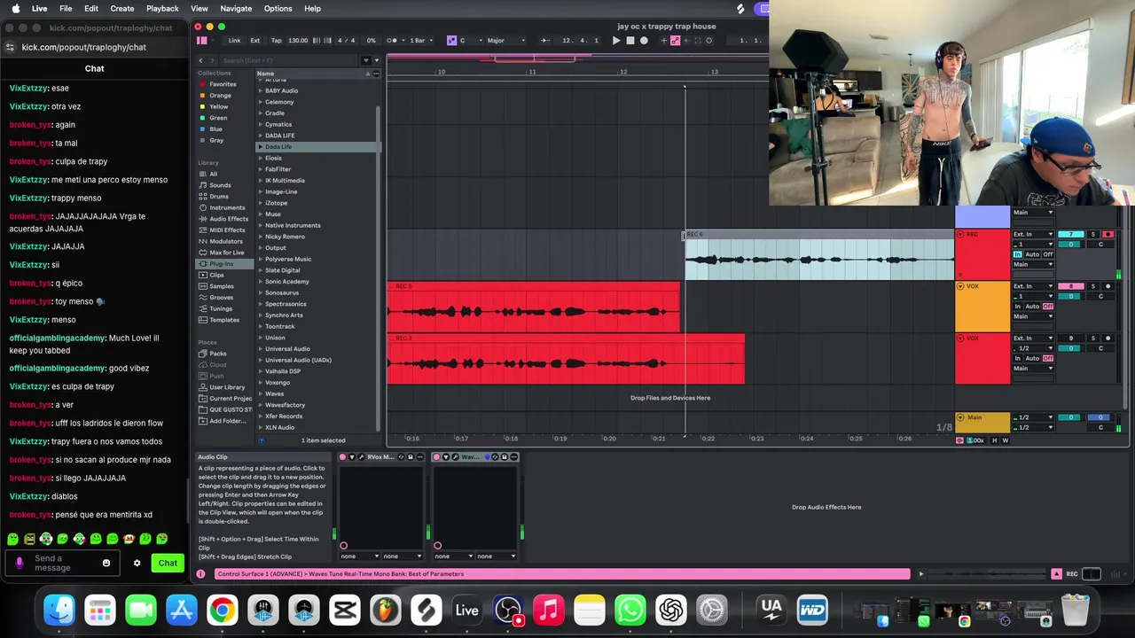Click the Link button
This screenshot has height=638, width=1135.
(x=234, y=41)
